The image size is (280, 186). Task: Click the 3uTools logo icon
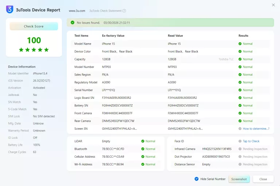coord(10,9)
